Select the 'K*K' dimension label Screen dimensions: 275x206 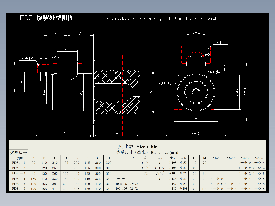pos(55,57)
